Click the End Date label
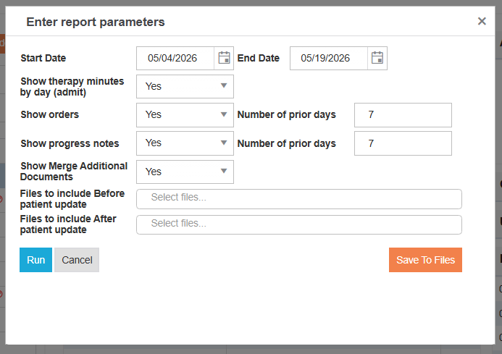Screen dimensions: 502x354 (x=259, y=58)
